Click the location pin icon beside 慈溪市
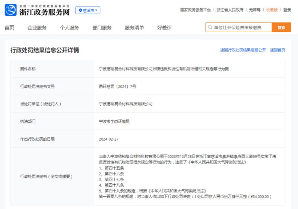Viewport: 298px width, 209px height. (80, 10)
